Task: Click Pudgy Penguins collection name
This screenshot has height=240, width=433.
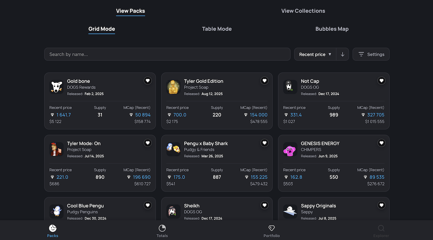Action: point(82,212)
